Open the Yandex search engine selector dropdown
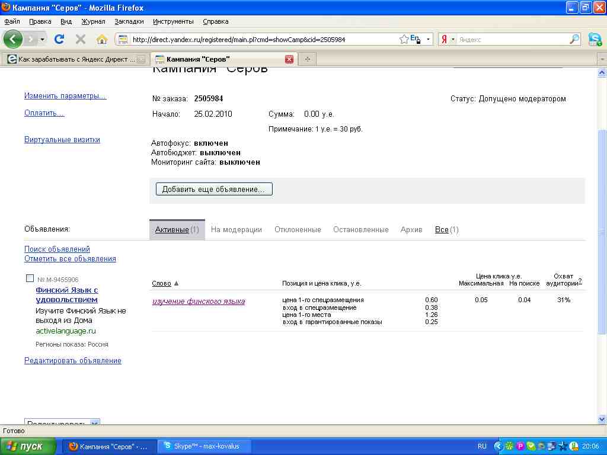This screenshot has height=455, width=607. click(452, 39)
